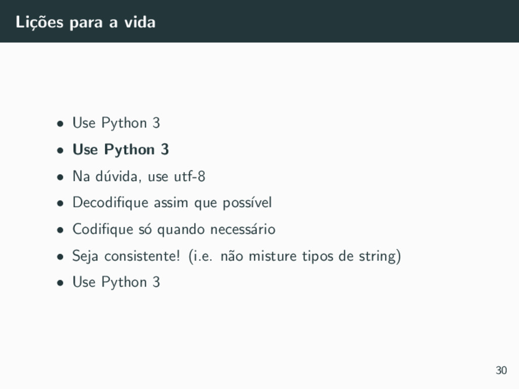The image size is (519, 389).
Task: Click the bullet dot before "Decodifique"
Action: point(60,204)
